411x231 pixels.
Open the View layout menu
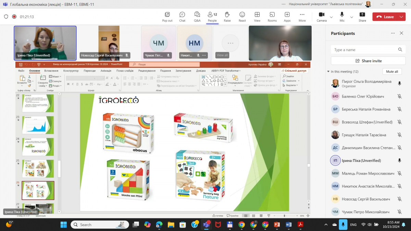pos(257,16)
